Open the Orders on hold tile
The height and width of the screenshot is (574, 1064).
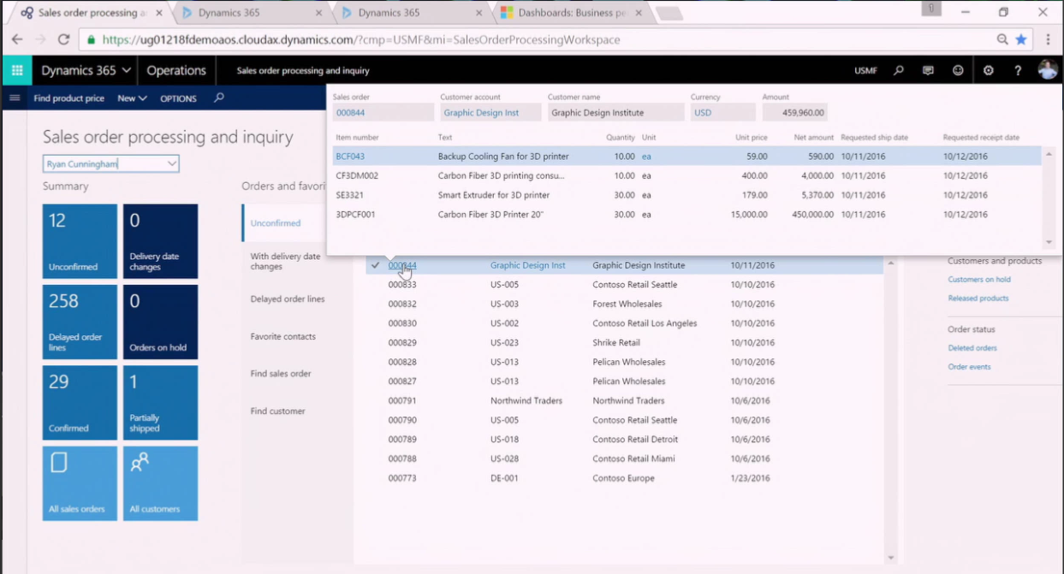click(x=160, y=322)
